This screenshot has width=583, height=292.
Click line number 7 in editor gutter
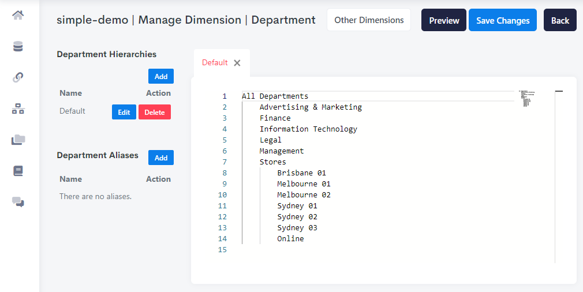[x=225, y=162]
